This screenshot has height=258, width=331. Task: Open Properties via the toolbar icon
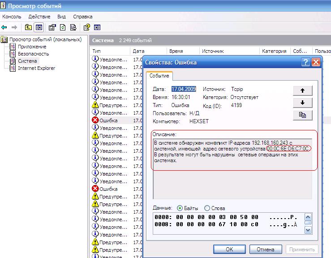tap(53, 27)
